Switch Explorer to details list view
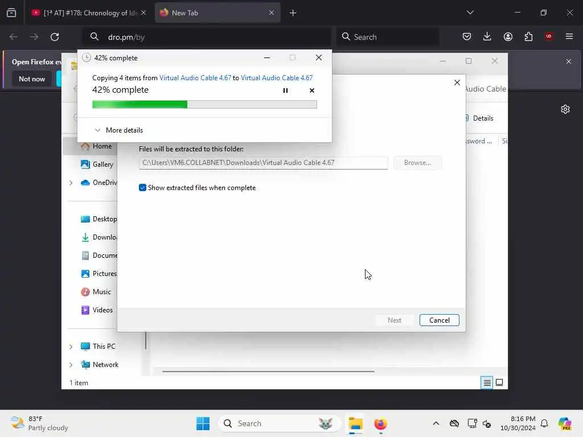 click(x=487, y=382)
